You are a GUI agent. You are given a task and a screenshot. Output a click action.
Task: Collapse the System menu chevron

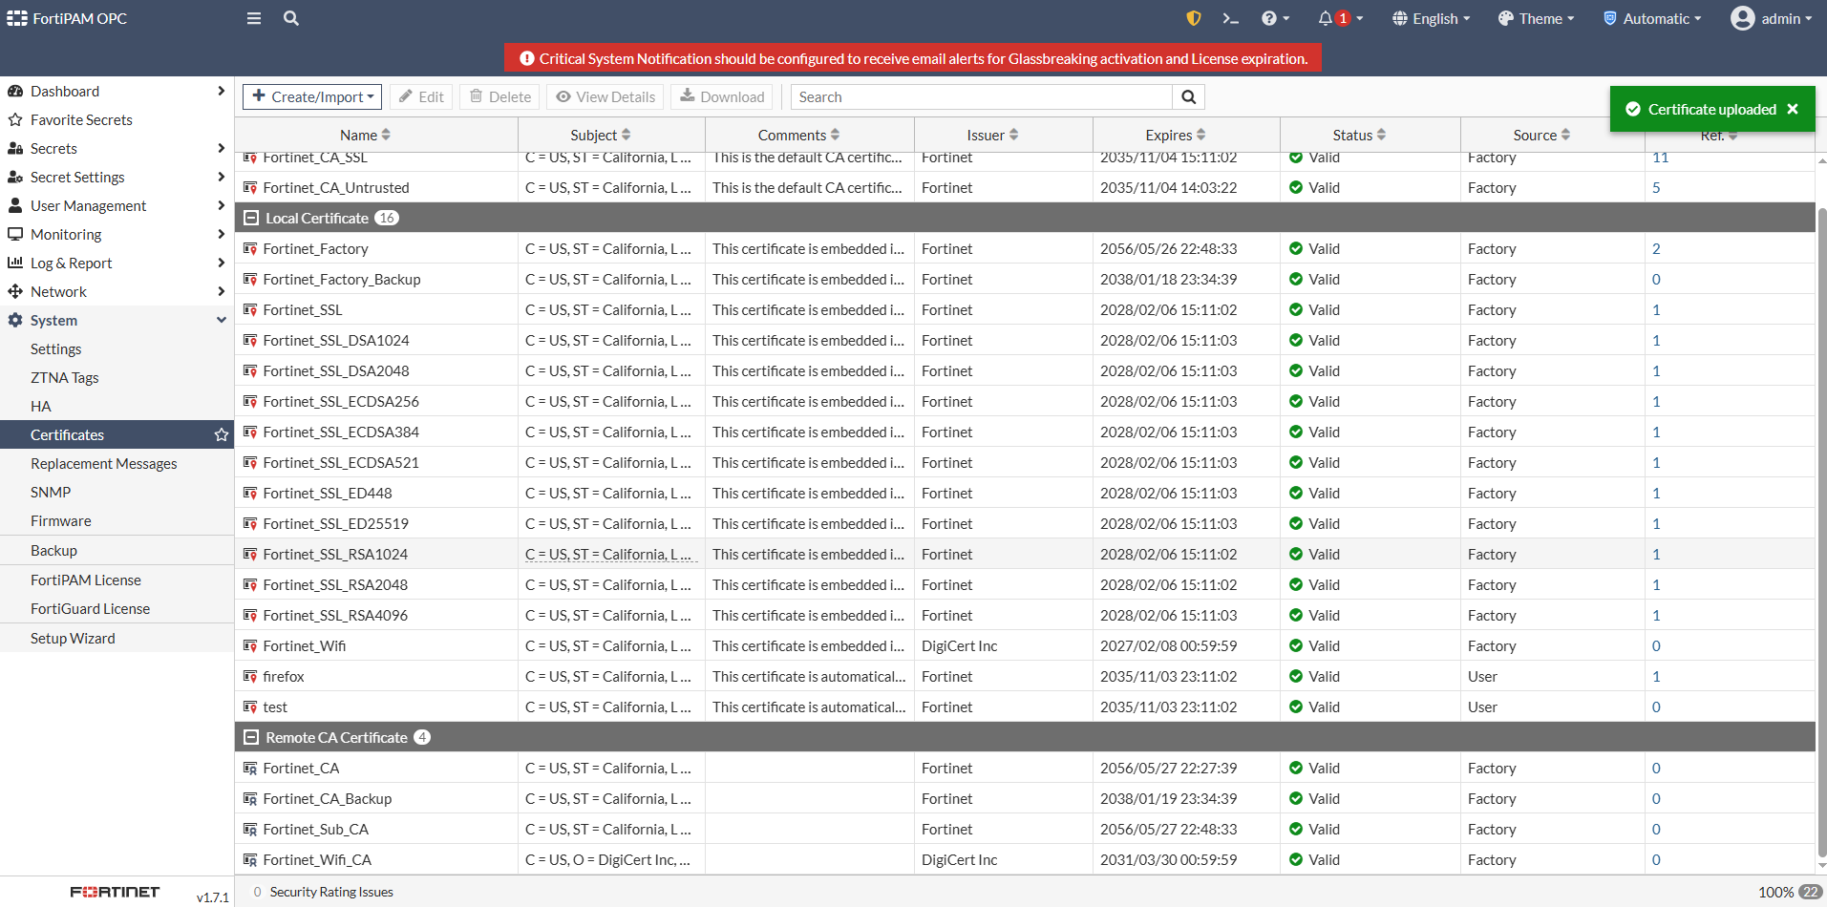(x=221, y=320)
